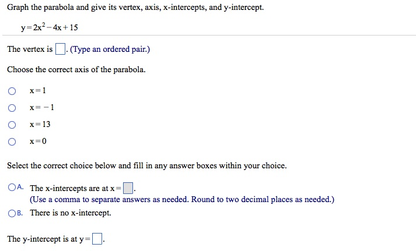Click the 'x=-1' answer label text
The height and width of the screenshot is (251, 416).
tap(41, 108)
